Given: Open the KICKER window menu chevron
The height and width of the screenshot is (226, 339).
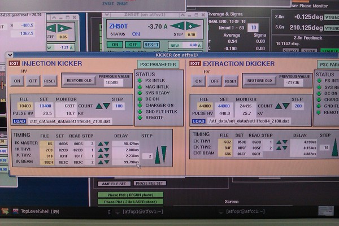Looking at the screenshot, I should 10,55.
